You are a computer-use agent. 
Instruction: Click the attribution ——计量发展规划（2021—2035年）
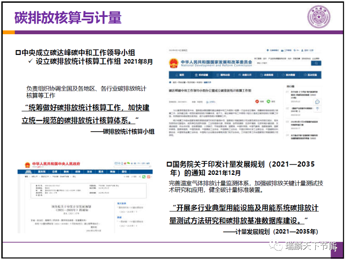[271, 232]
